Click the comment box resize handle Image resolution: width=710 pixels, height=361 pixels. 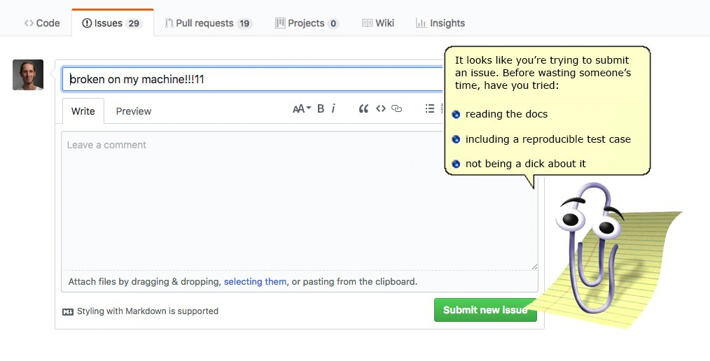coord(534,267)
